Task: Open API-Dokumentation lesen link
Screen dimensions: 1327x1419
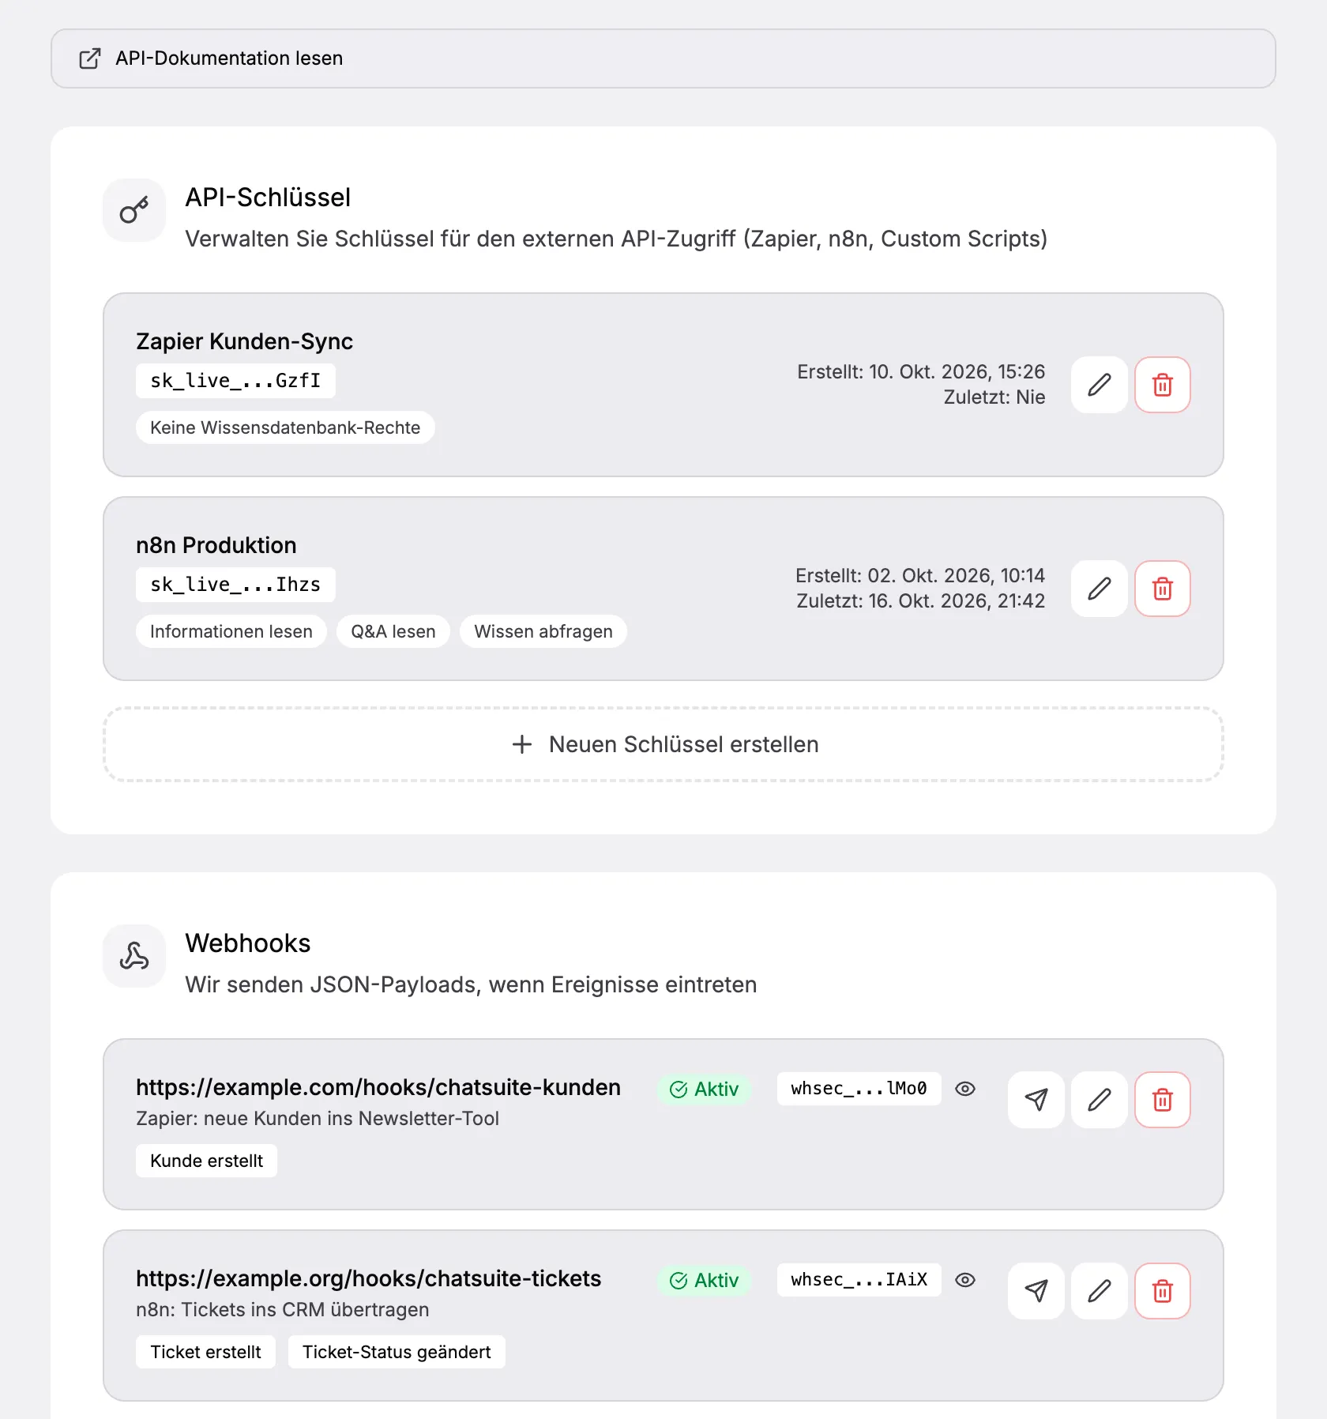Action: 663,58
